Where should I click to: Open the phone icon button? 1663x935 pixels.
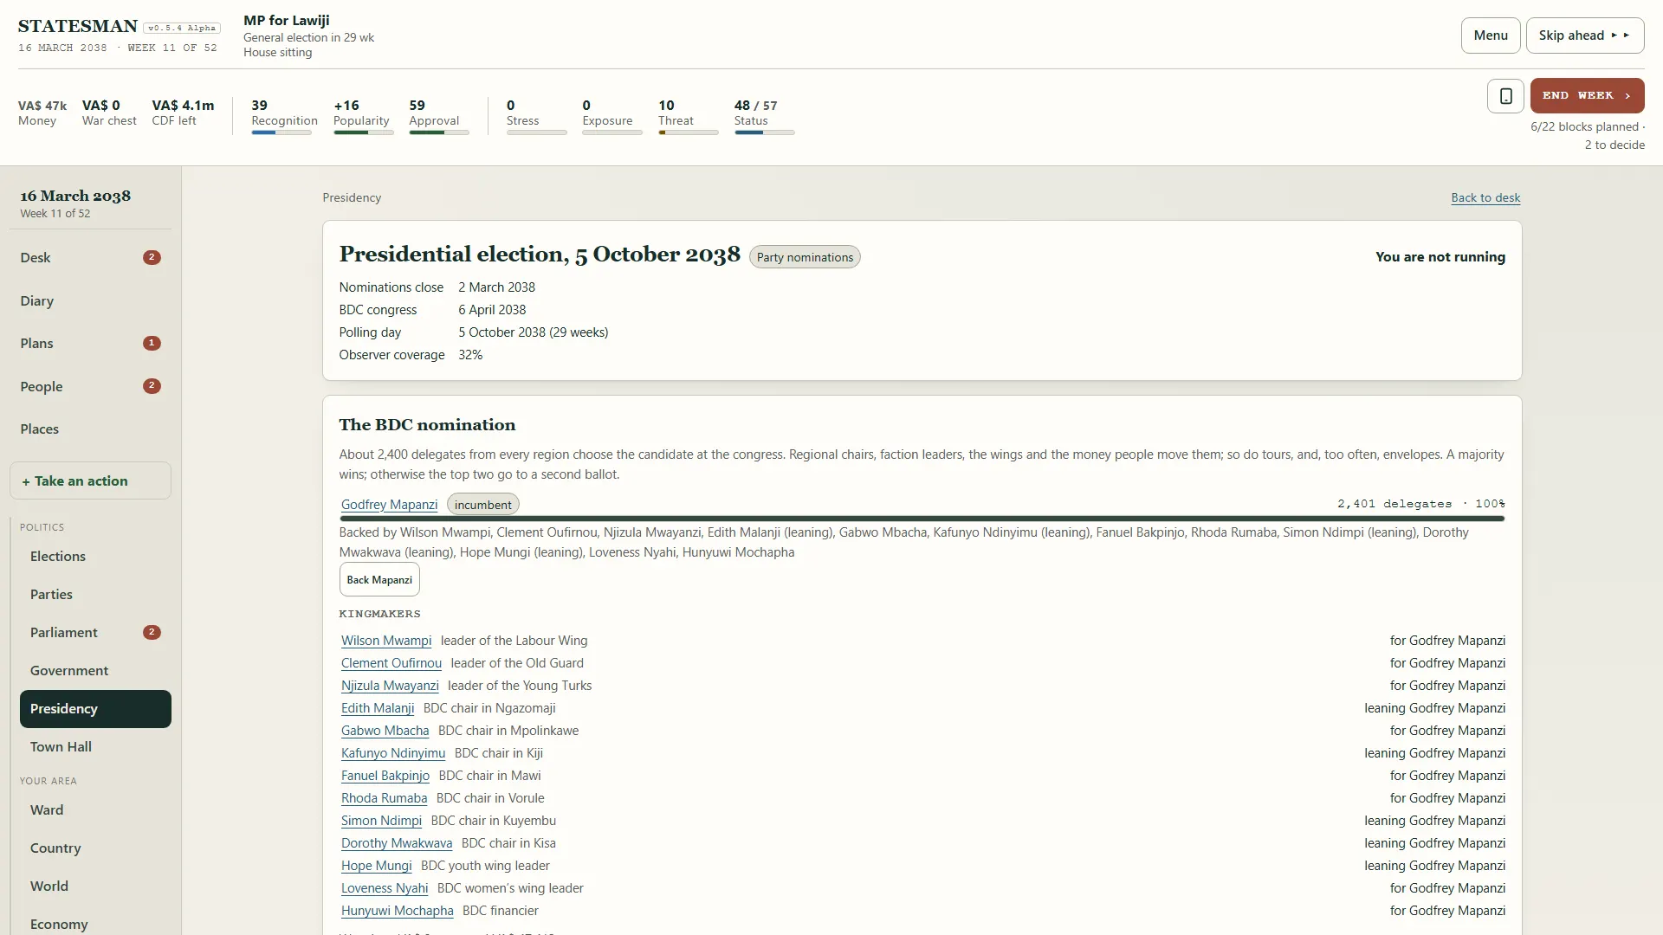1505,96
